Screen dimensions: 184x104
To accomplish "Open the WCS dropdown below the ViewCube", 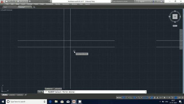I will point(175,26).
